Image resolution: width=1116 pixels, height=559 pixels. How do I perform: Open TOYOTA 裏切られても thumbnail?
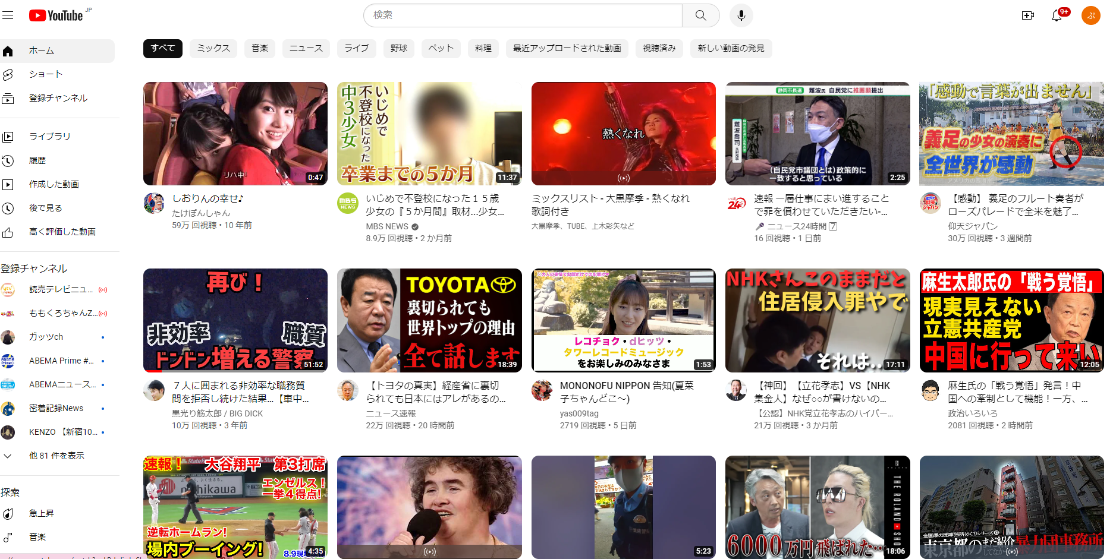tap(429, 321)
